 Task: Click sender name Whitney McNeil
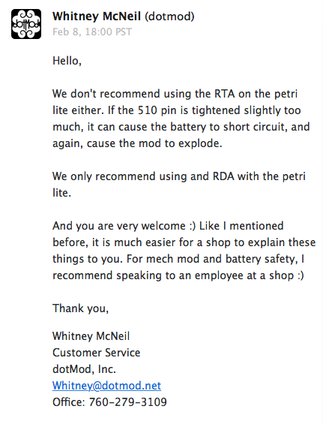97,17
